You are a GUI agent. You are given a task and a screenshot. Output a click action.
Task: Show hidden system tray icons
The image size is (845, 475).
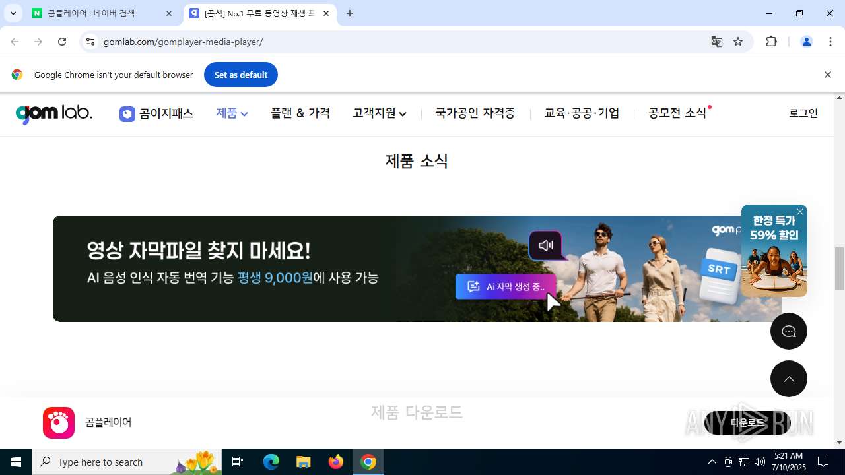712,462
